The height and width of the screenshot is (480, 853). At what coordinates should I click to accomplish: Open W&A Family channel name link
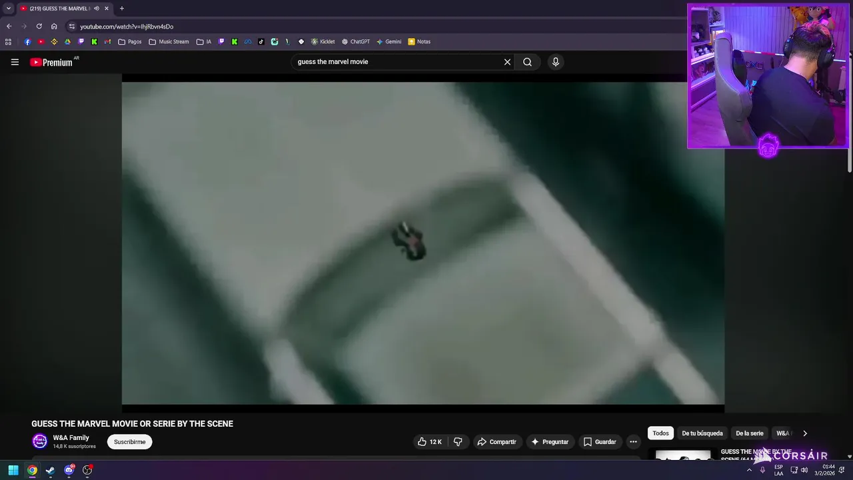[x=71, y=438]
